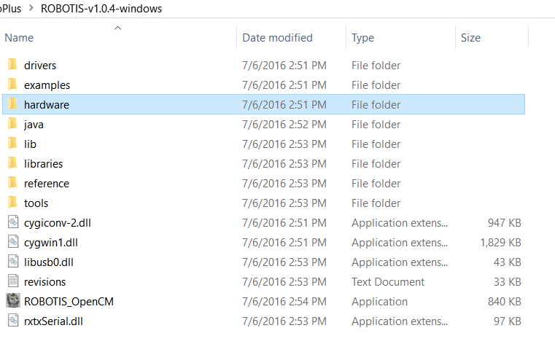Toggle sort direction arrow above Name column
This screenshot has width=555, height=344.
pyautogui.click(x=118, y=28)
